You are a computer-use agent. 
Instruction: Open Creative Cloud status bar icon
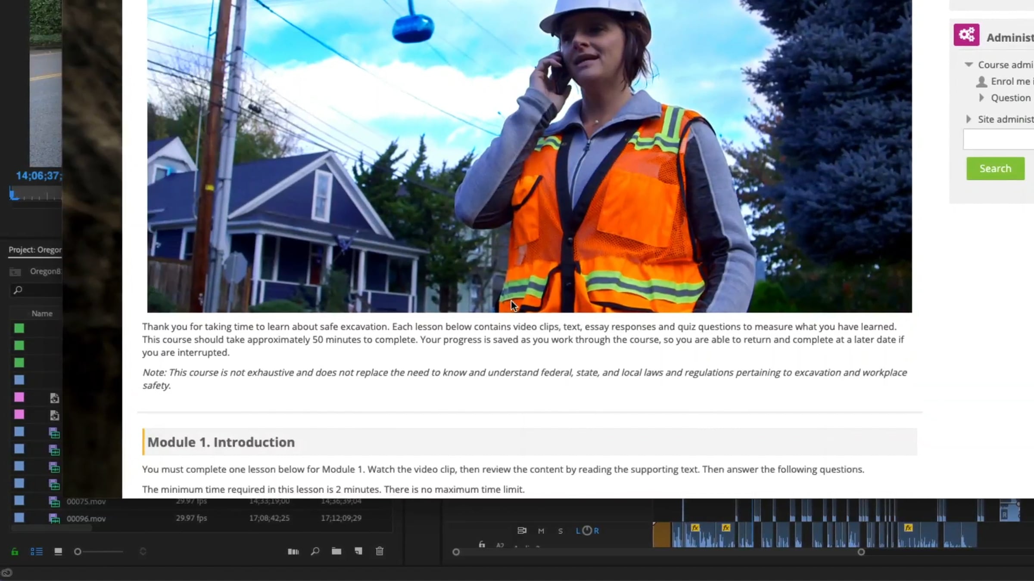click(x=7, y=572)
